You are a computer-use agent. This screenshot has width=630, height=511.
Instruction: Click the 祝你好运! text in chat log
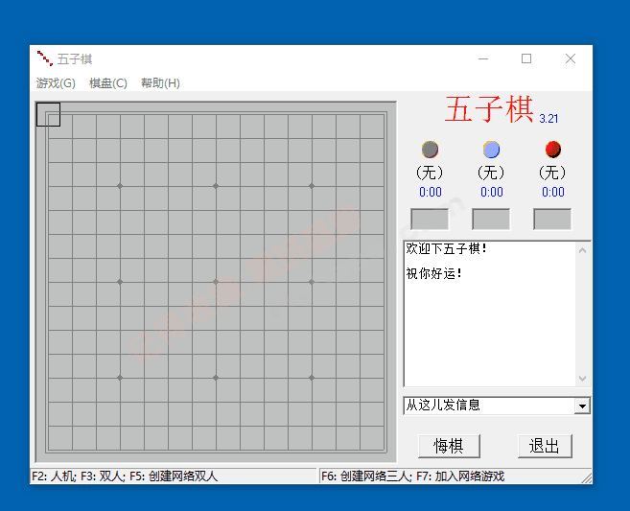(x=433, y=273)
